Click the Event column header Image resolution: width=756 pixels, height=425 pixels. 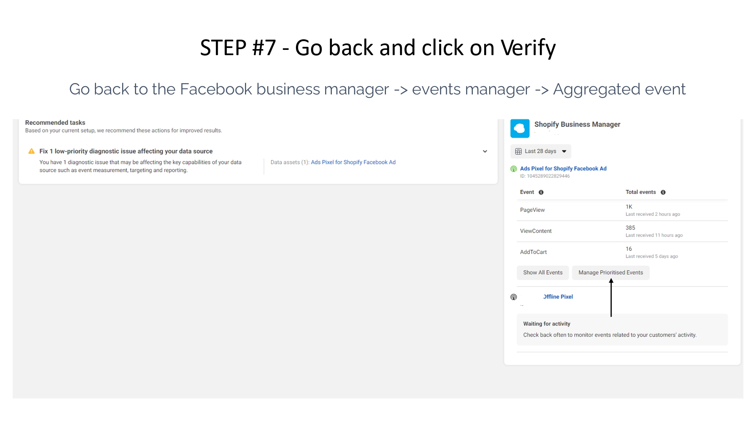tap(527, 192)
